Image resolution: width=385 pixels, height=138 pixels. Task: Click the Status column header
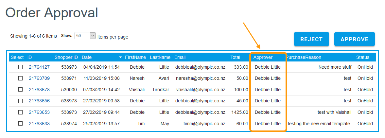click(362, 57)
